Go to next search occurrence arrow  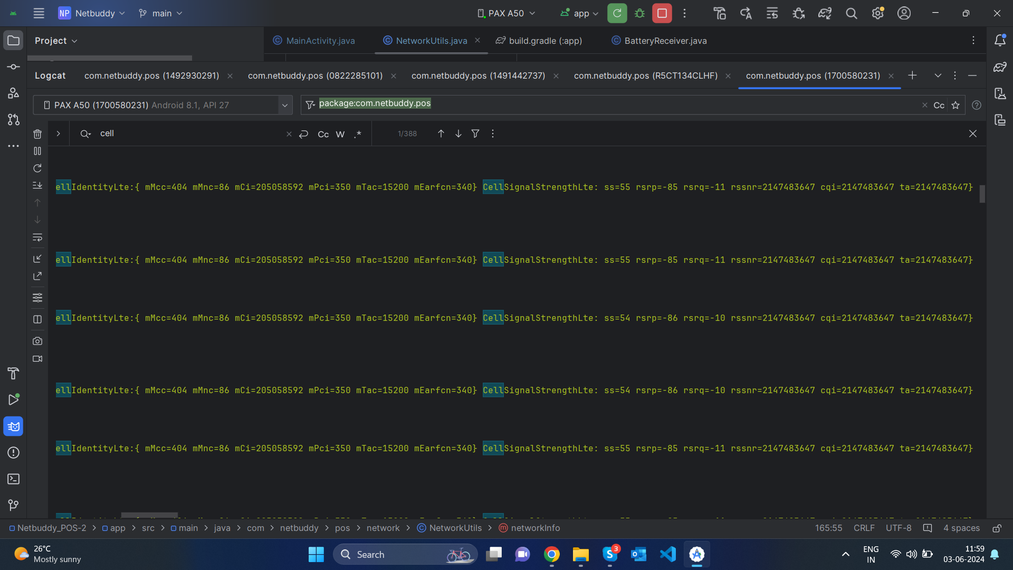tap(458, 134)
